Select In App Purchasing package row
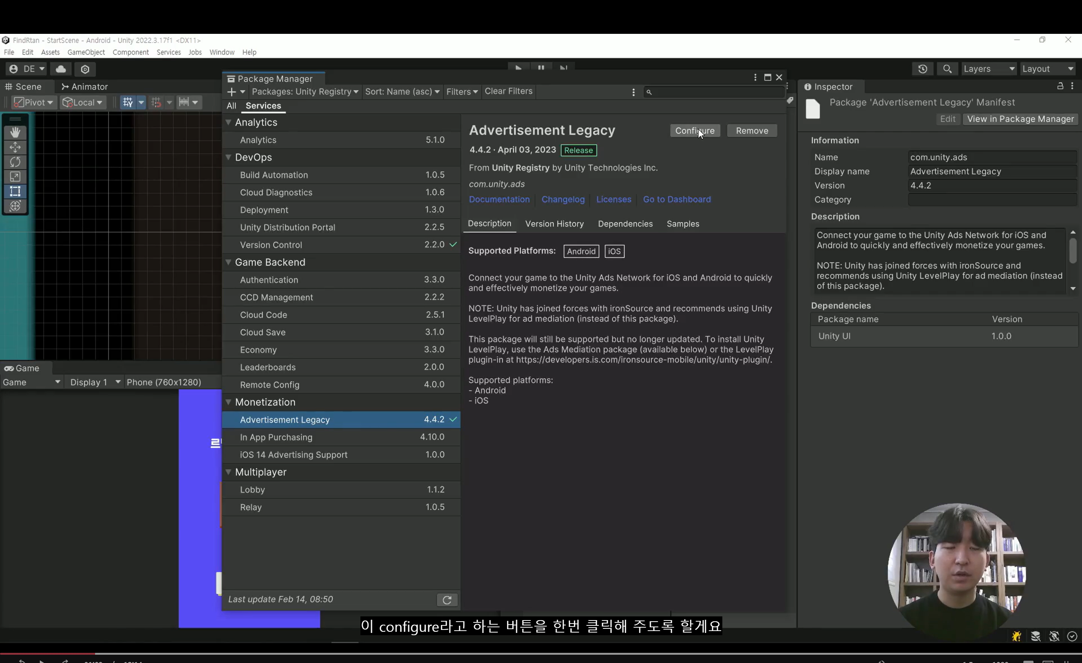Image resolution: width=1082 pixels, height=663 pixels. [341, 437]
